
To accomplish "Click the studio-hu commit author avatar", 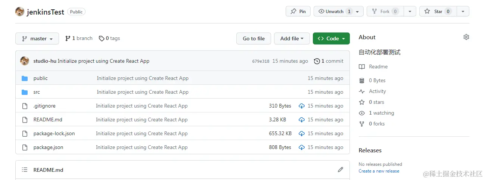I will [x=25, y=61].
